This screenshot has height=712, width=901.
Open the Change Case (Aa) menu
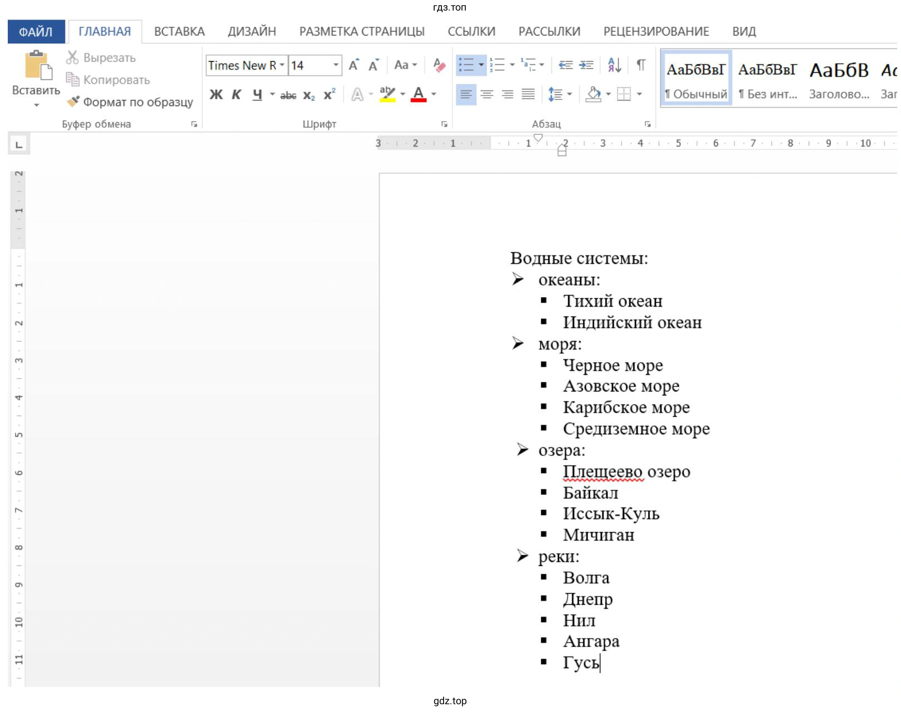[405, 65]
